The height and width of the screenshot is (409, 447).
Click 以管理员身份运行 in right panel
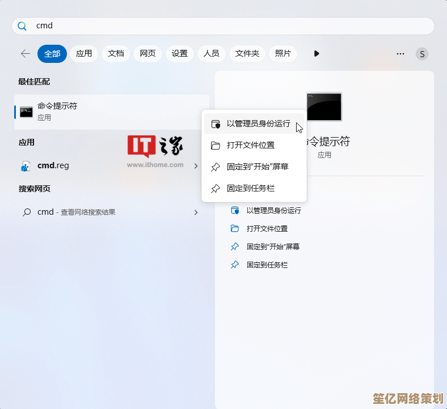tap(273, 210)
